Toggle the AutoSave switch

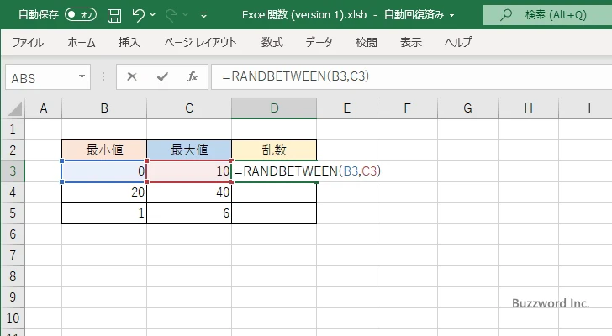pos(81,15)
